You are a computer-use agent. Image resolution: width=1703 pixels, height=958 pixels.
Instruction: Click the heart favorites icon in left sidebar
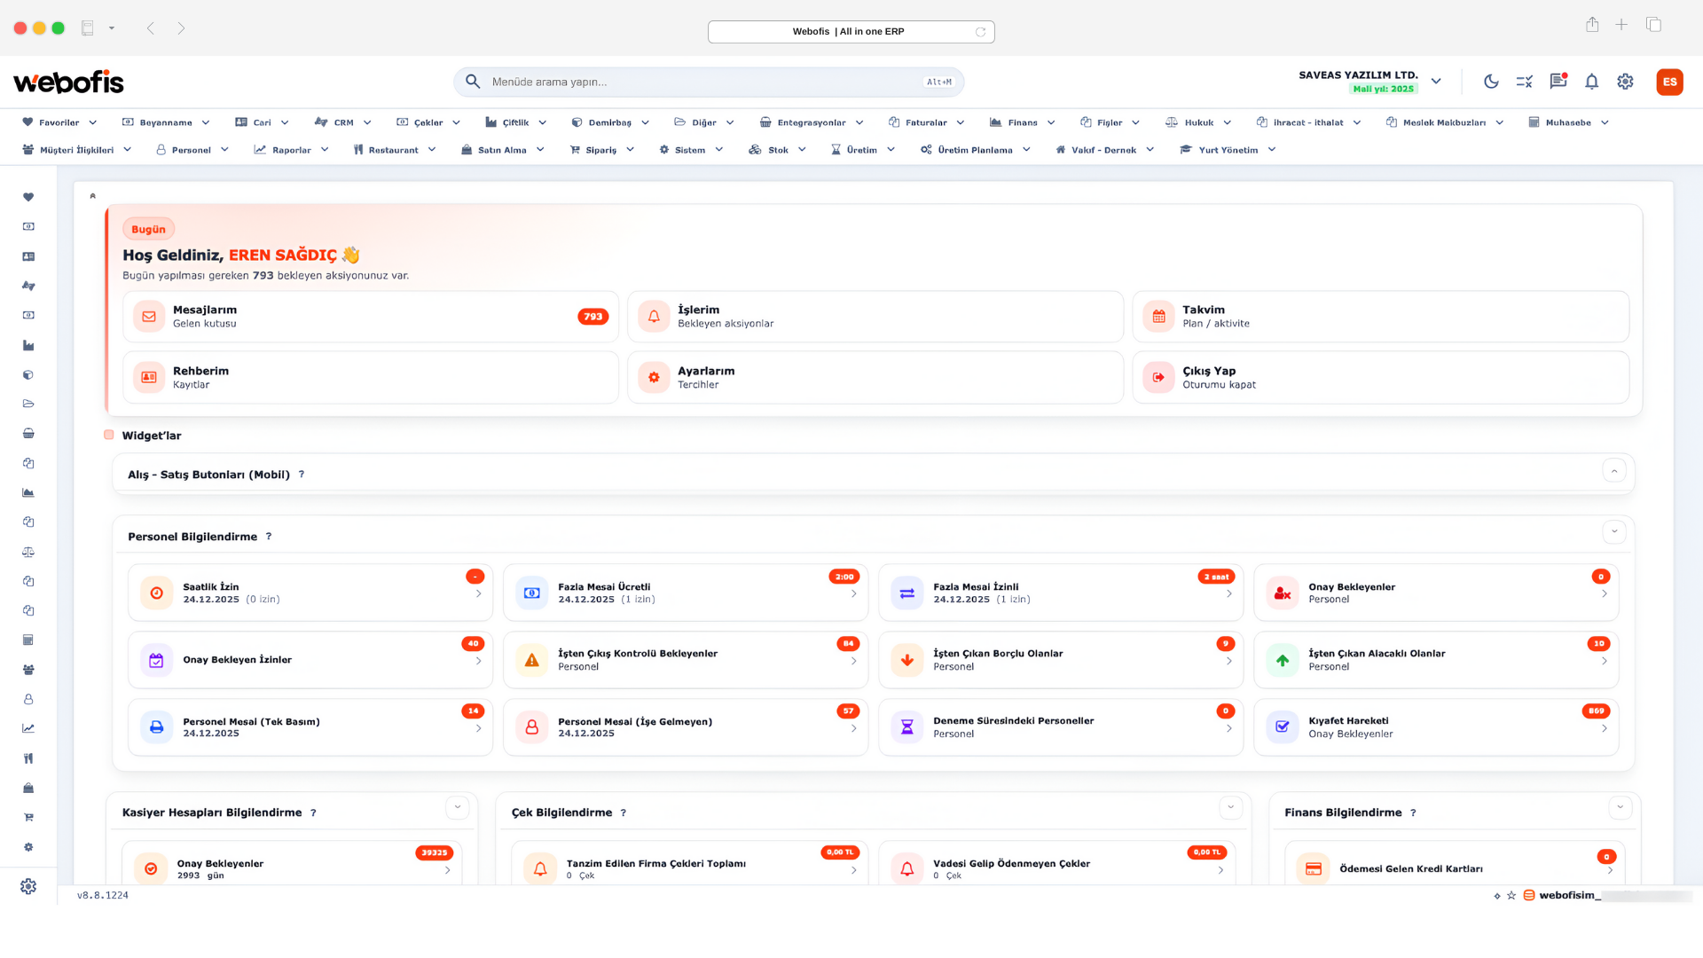(28, 197)
